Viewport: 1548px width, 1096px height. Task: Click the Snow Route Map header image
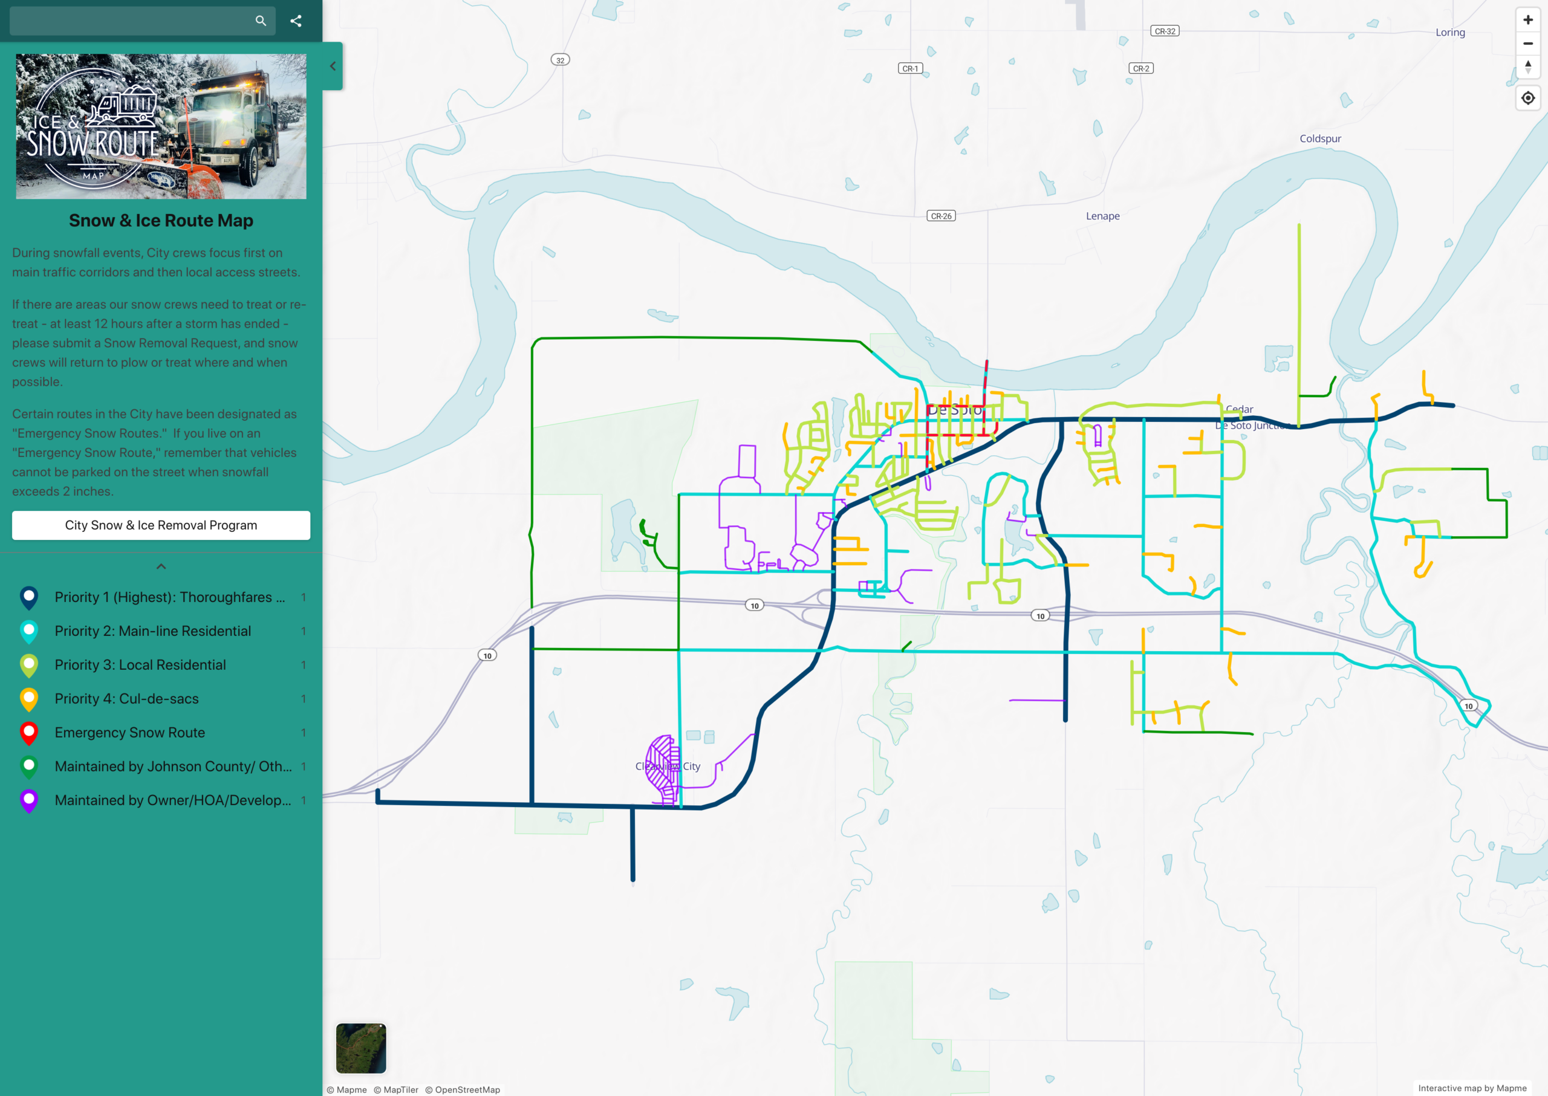[161, 126]
